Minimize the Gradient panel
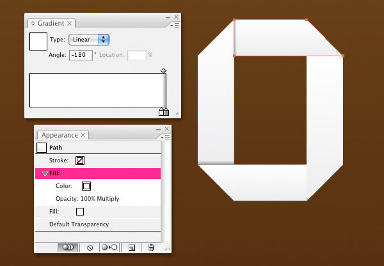384x266 pixels. click(168, 17)
